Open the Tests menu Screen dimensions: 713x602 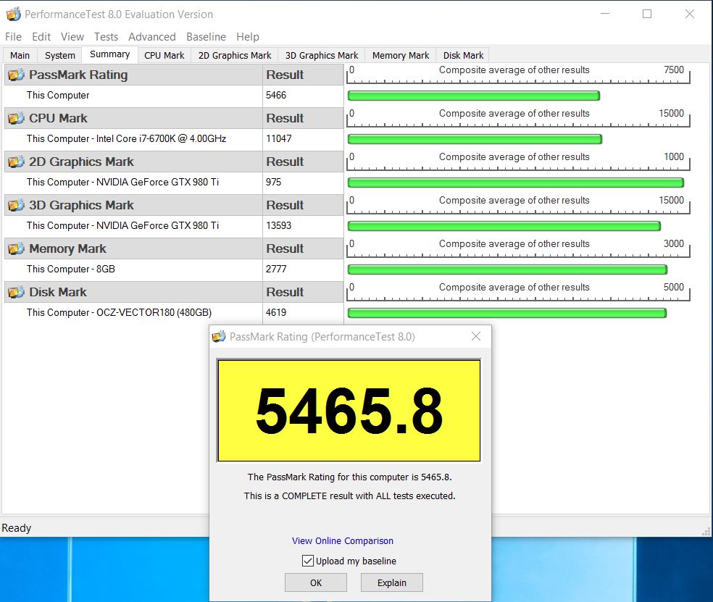(106, 37)
